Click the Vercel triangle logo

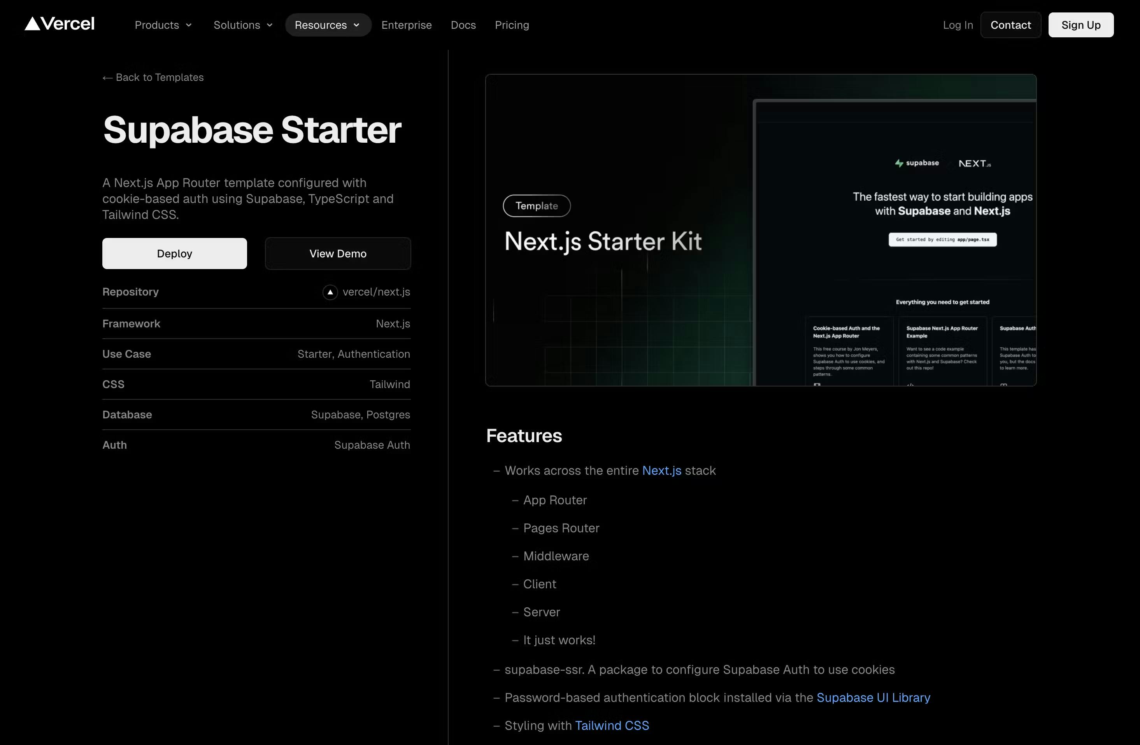[33, 23]
